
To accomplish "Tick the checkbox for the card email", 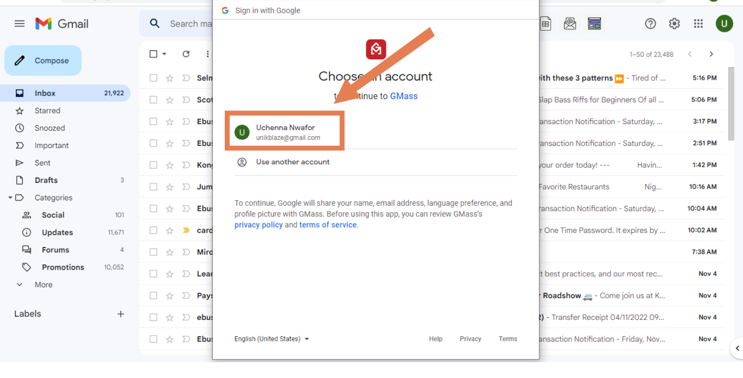I will [x=153, y=230].
